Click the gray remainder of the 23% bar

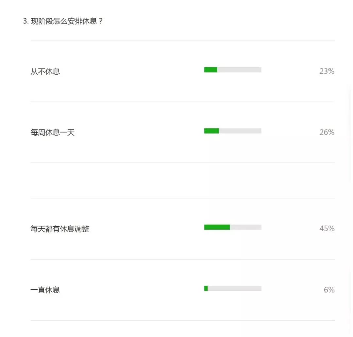(239, 70)
